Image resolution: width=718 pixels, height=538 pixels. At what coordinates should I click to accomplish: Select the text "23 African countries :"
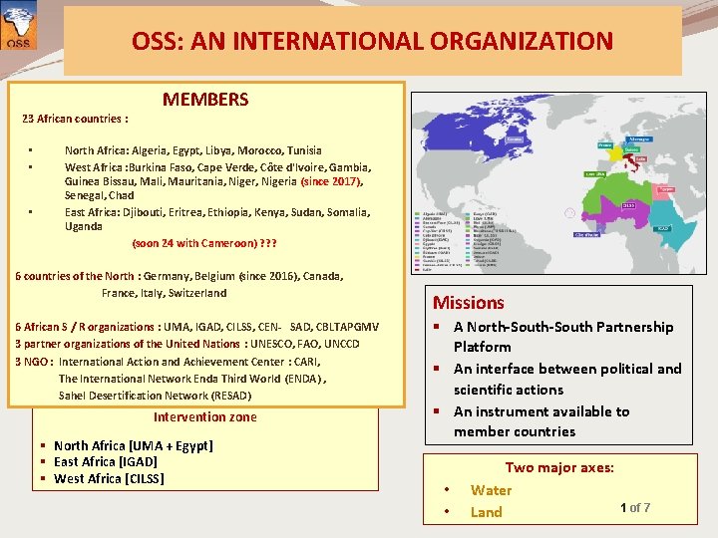click(x=75, y=119)
